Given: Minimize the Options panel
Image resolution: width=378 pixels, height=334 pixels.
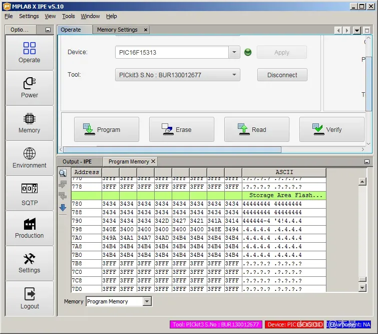Looking at the screenshot, I should [x=48, y=30].
